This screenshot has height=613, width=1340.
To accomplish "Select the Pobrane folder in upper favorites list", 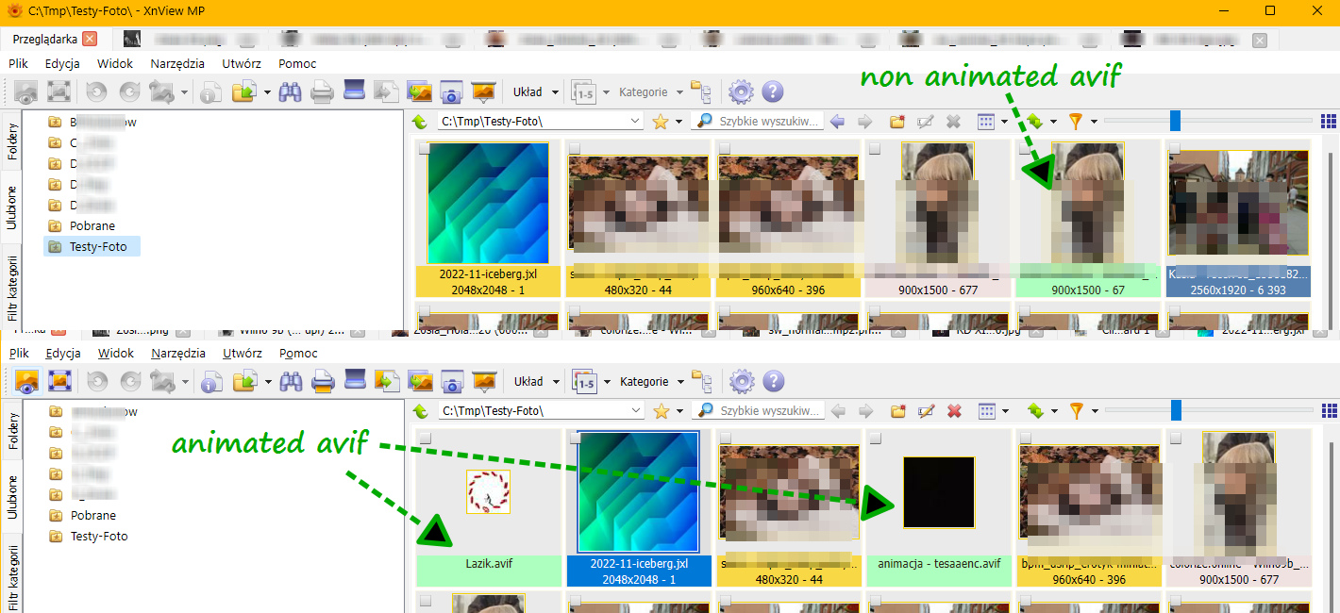I will point(92,226).
